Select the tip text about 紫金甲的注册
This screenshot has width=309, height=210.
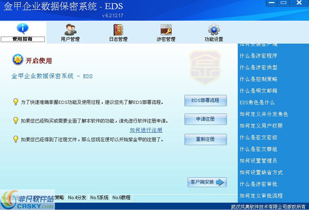[92, 140]
